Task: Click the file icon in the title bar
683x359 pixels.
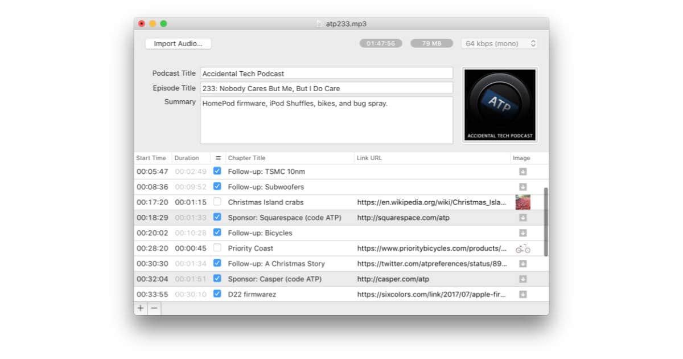Action: [x=319, y=23]
